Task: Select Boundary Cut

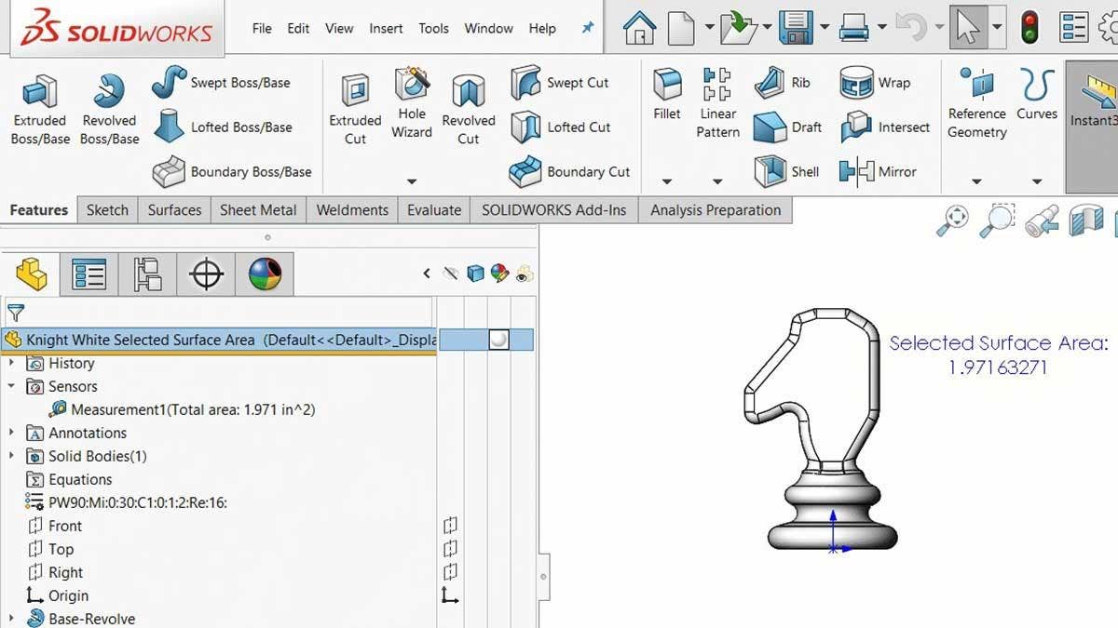Action: [x=569, y=172]
